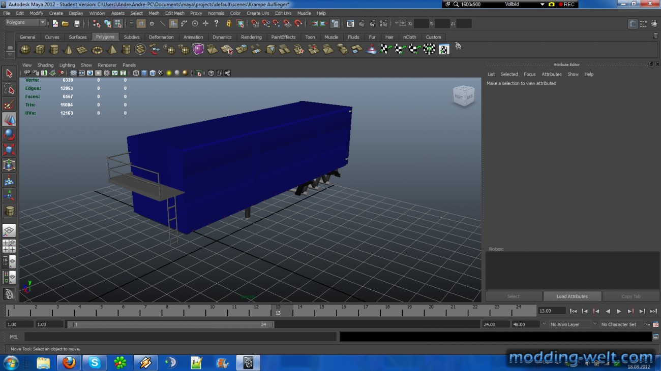Select the Scale tool in the toolbox
This screenshot has width=661, height=371.
[x=9, y=150]
